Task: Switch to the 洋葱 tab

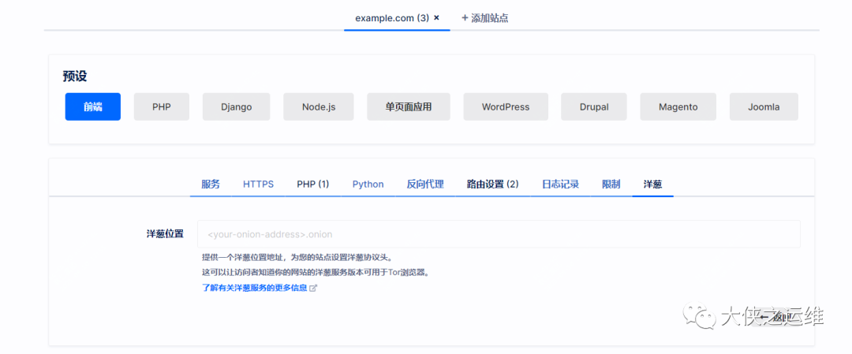Action: point(652,184)
